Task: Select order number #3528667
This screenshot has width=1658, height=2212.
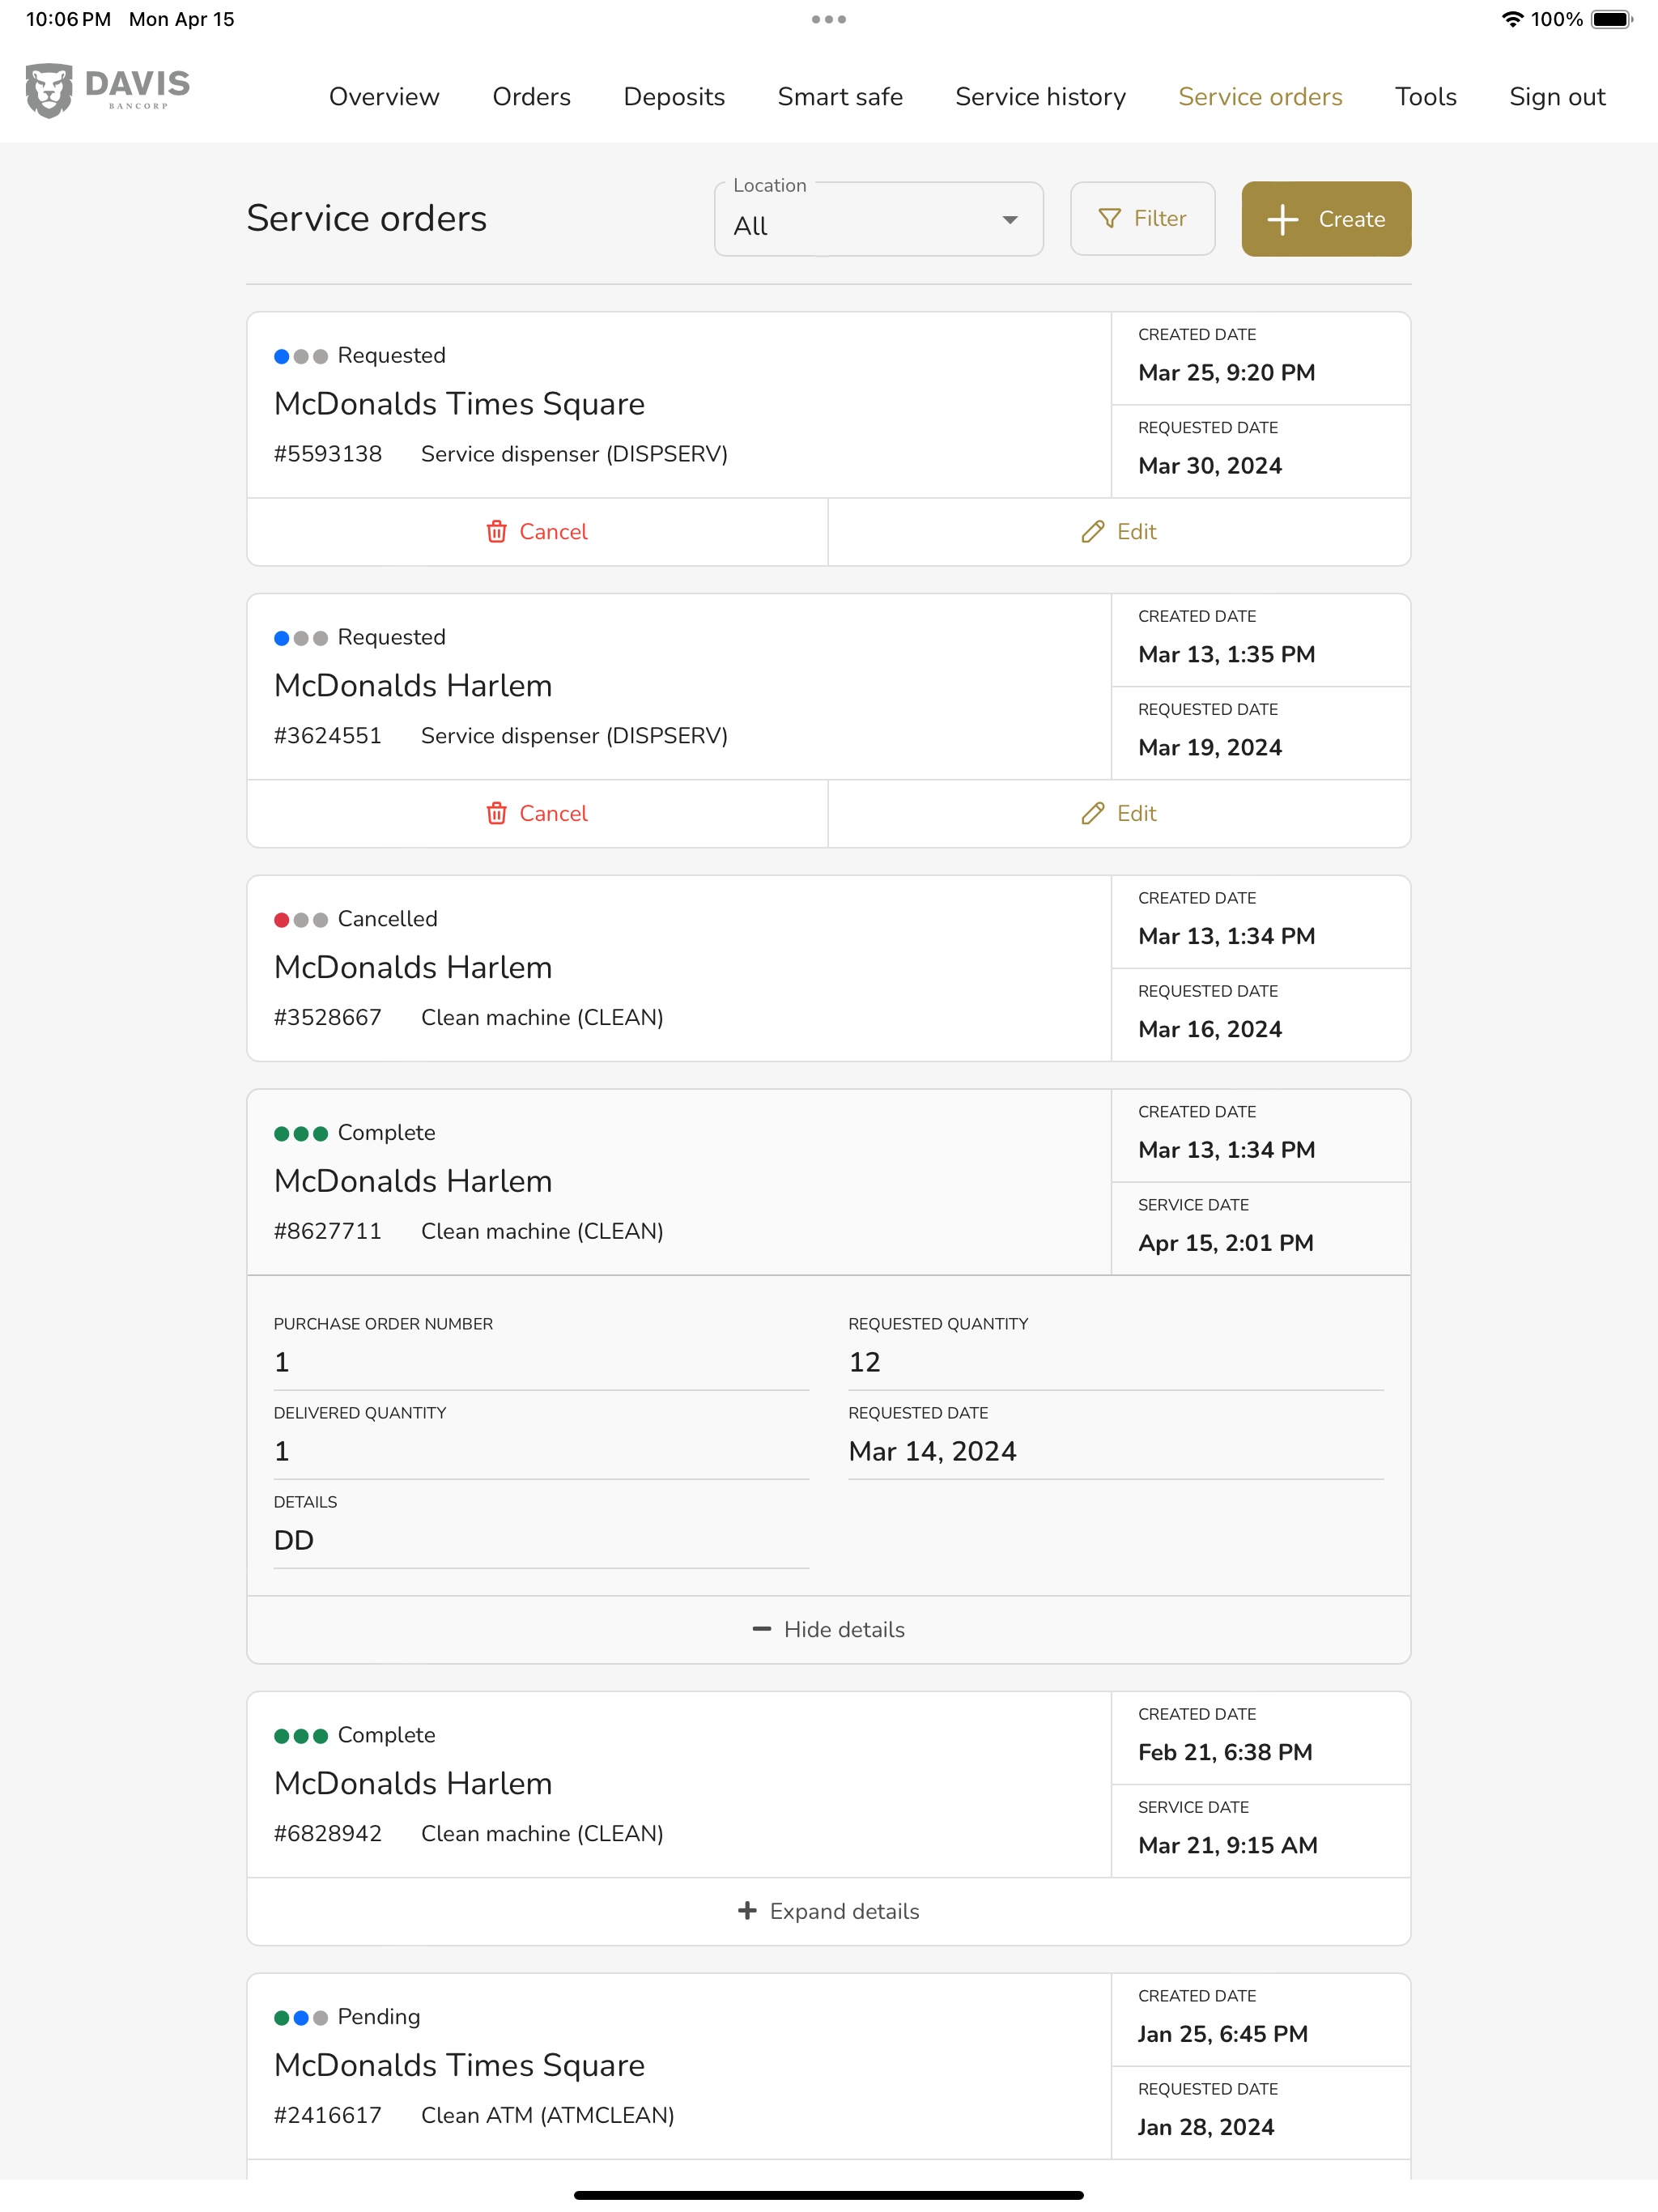Action: point(328,1018)
